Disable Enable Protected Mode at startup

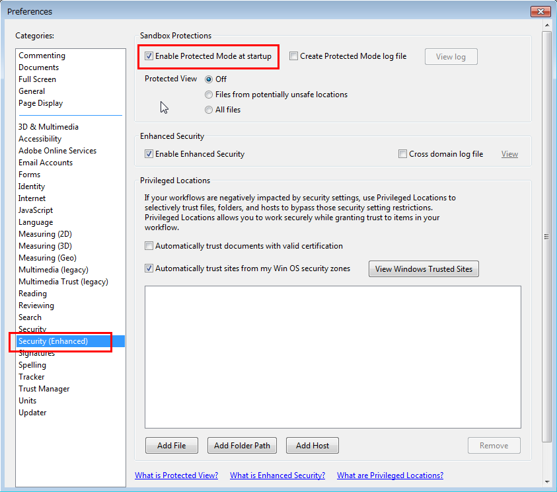pos(149,56)
